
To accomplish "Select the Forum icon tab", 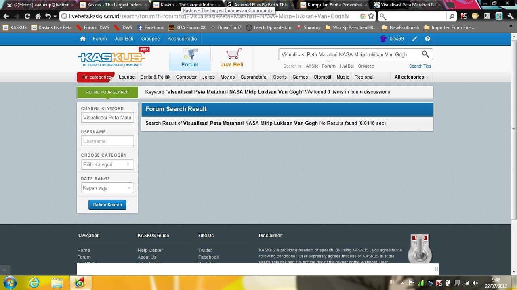I will 190,58.
